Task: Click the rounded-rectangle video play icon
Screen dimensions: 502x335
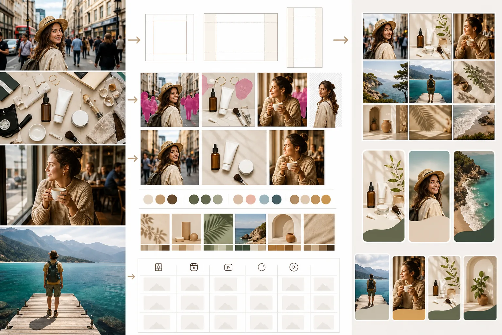Action: [228, 267]
